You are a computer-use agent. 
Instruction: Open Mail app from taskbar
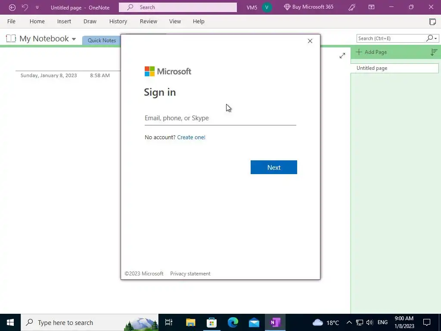tap(254, 322)
